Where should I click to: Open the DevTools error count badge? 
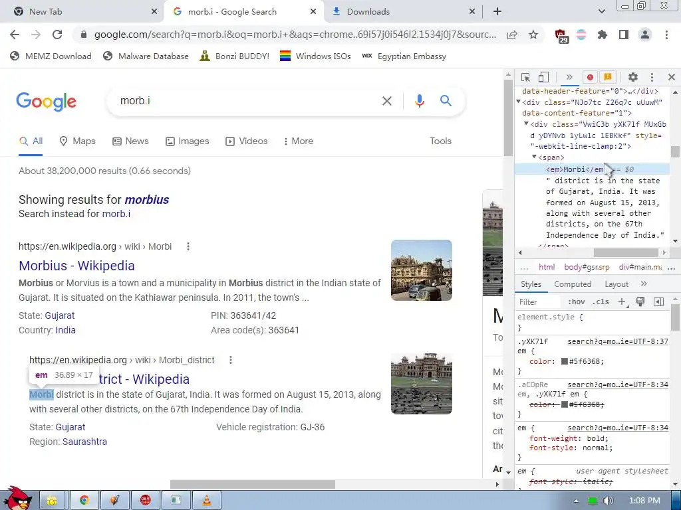coord(590,77)
